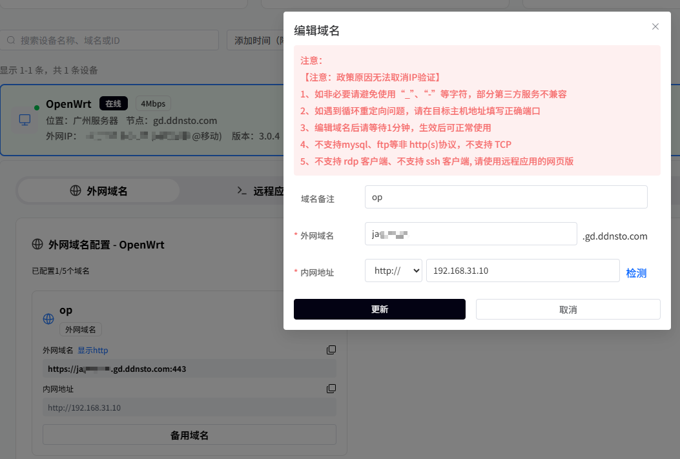Click the globe icon beside op entry

click(48, 319)
